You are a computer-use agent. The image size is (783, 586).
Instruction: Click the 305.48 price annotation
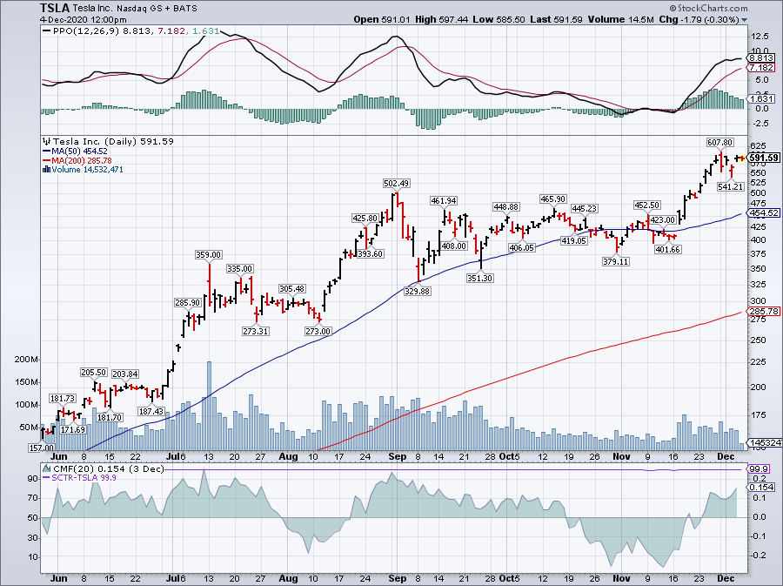point(292,289)
